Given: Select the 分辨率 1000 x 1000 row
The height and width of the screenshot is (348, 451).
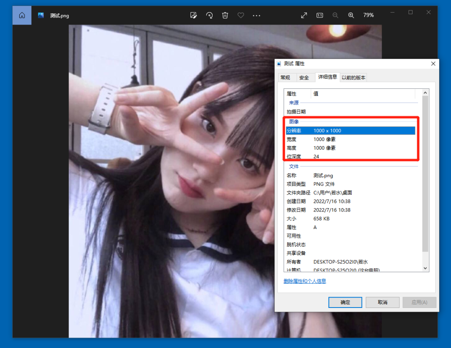Looking at the screenshot, I should pyautogui.click(x=350, y=131).
